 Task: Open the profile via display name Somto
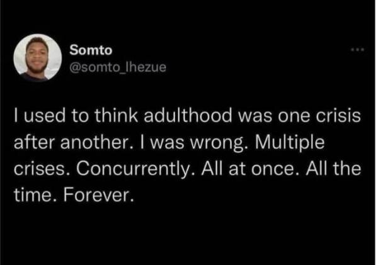pyautogui.click(x=91, y=50)
